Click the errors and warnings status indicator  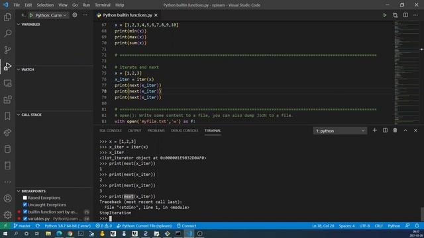pyautogui.click(x=103, y=226)
